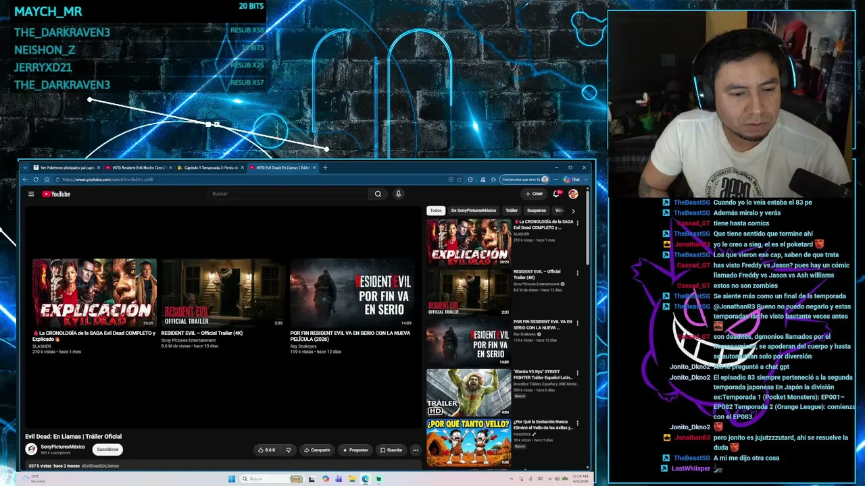
Task: Click the Compartir share button
Action: coord(317,450)
